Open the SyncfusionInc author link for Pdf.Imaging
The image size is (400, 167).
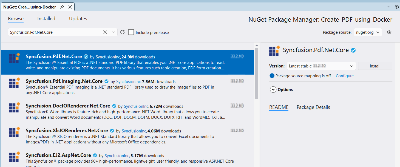click(129, 82)
